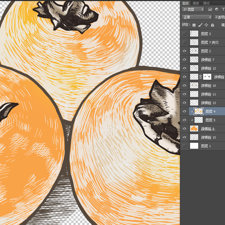Switch to the 路径 (Paths) tab
This screenshot has height=225, width=225.
[x=206, y=3]
